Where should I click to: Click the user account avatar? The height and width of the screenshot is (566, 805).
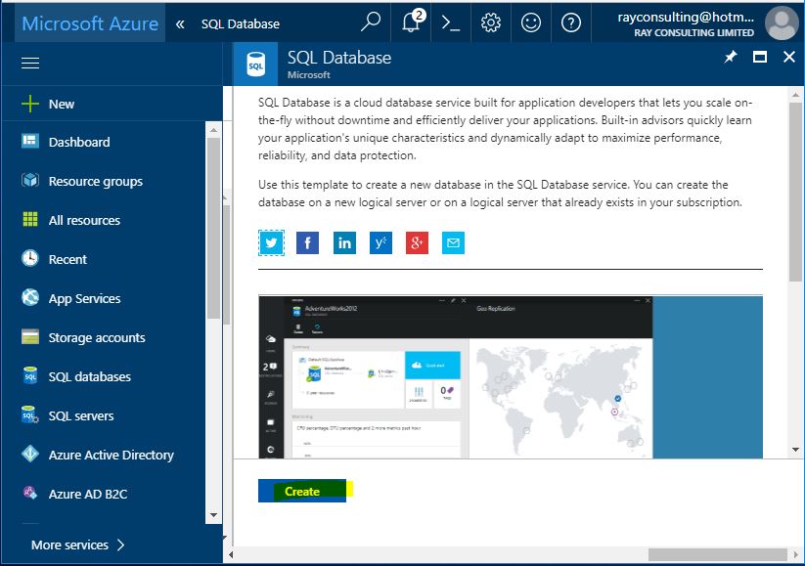click(x=782, y=23)
